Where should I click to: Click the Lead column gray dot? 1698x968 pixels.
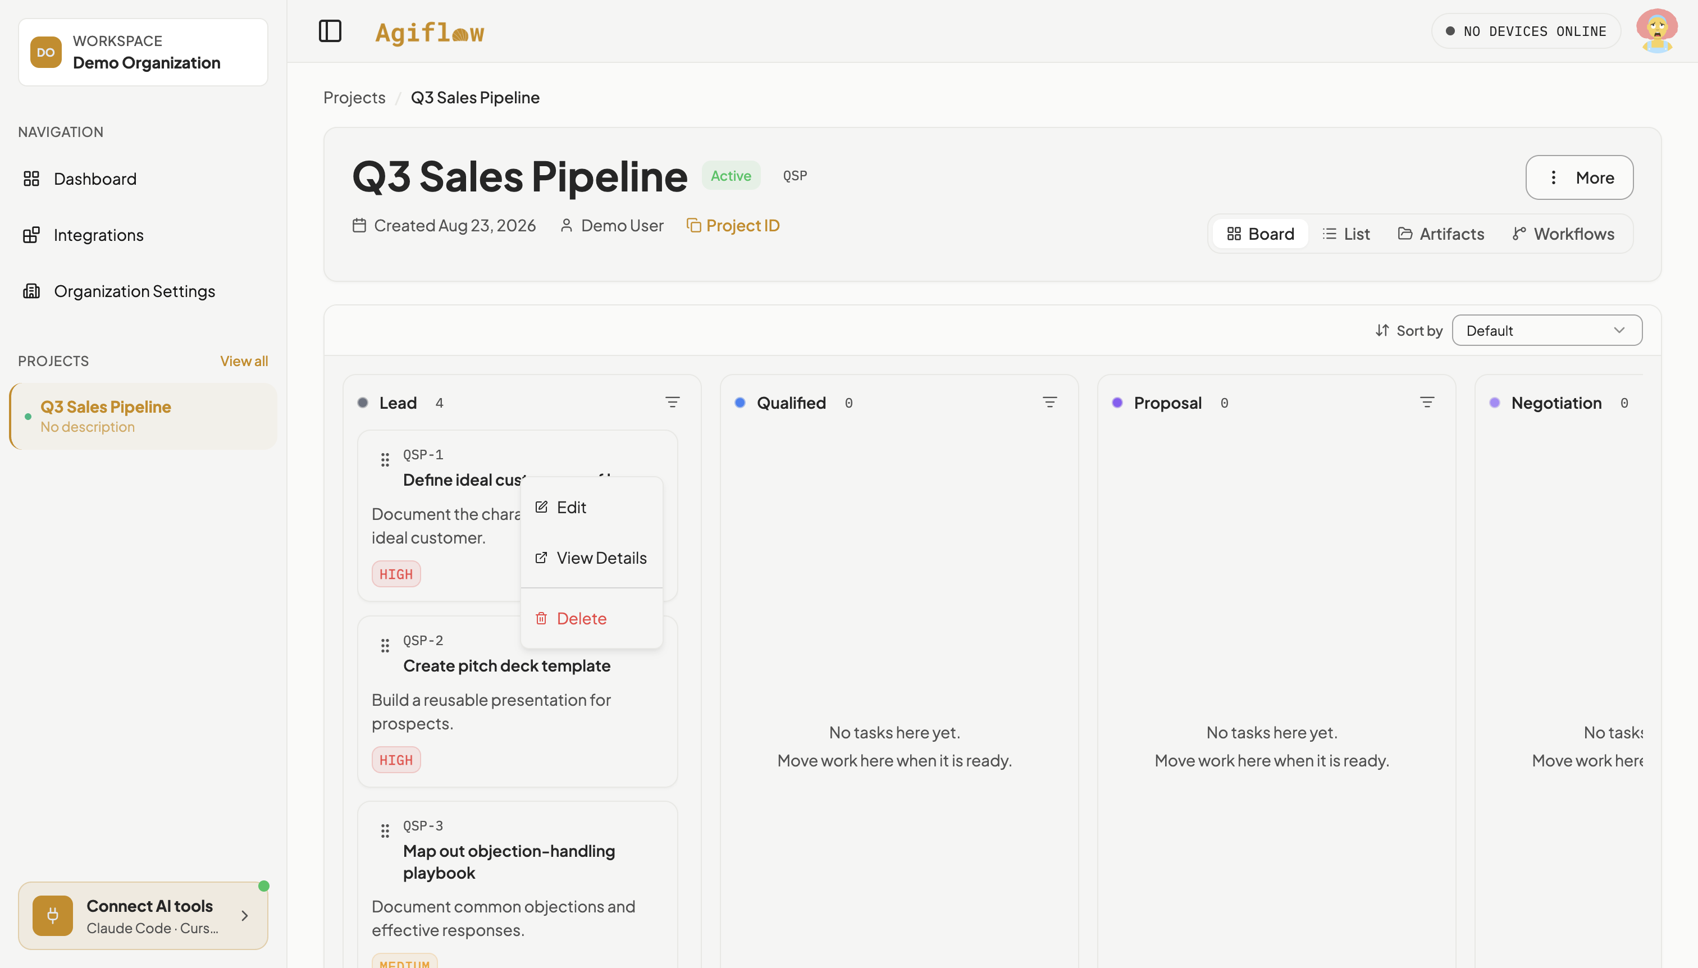tap(362, 402)
